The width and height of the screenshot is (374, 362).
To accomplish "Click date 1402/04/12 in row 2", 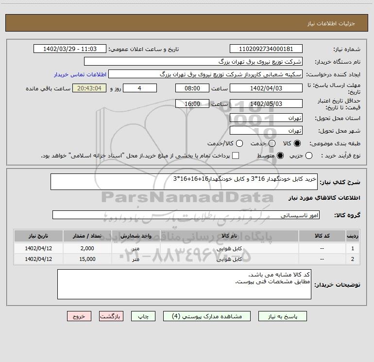I will (38, 259).
